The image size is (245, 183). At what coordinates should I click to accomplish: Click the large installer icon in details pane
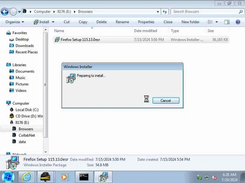pyautogui.click(x=13, y=163)
